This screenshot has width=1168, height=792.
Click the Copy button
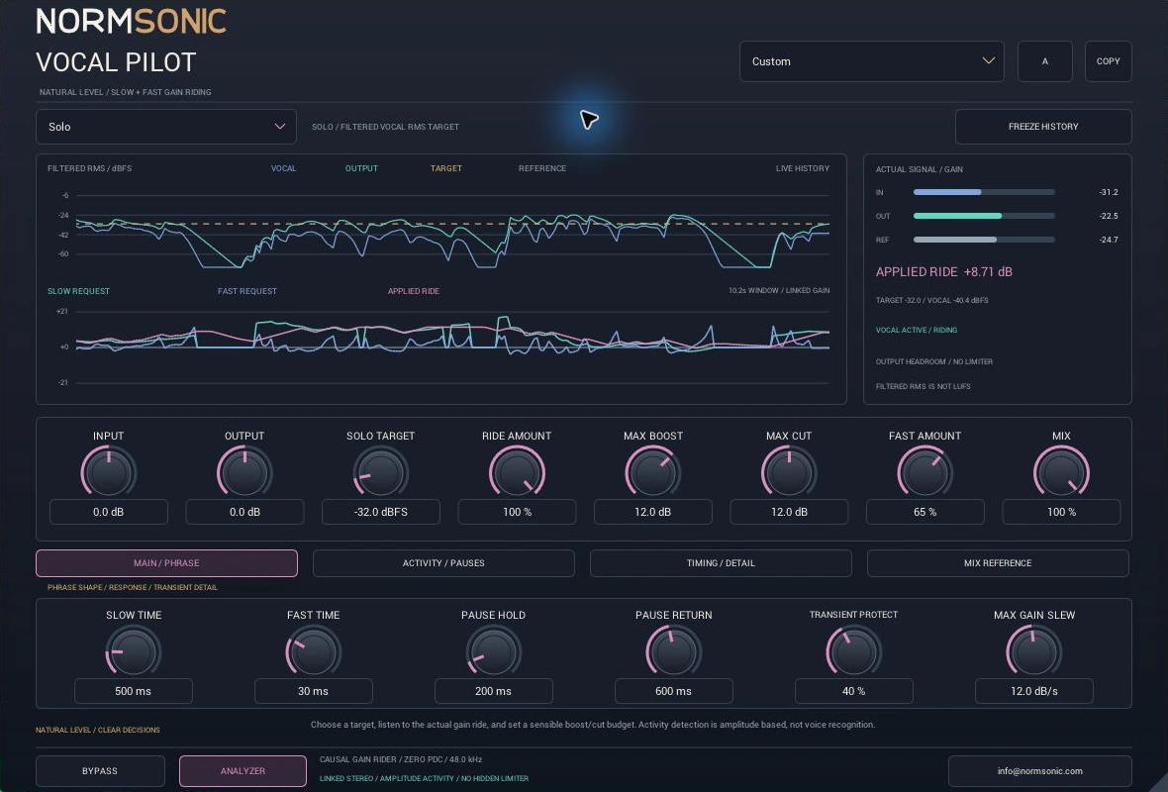tap(1108, 61)
